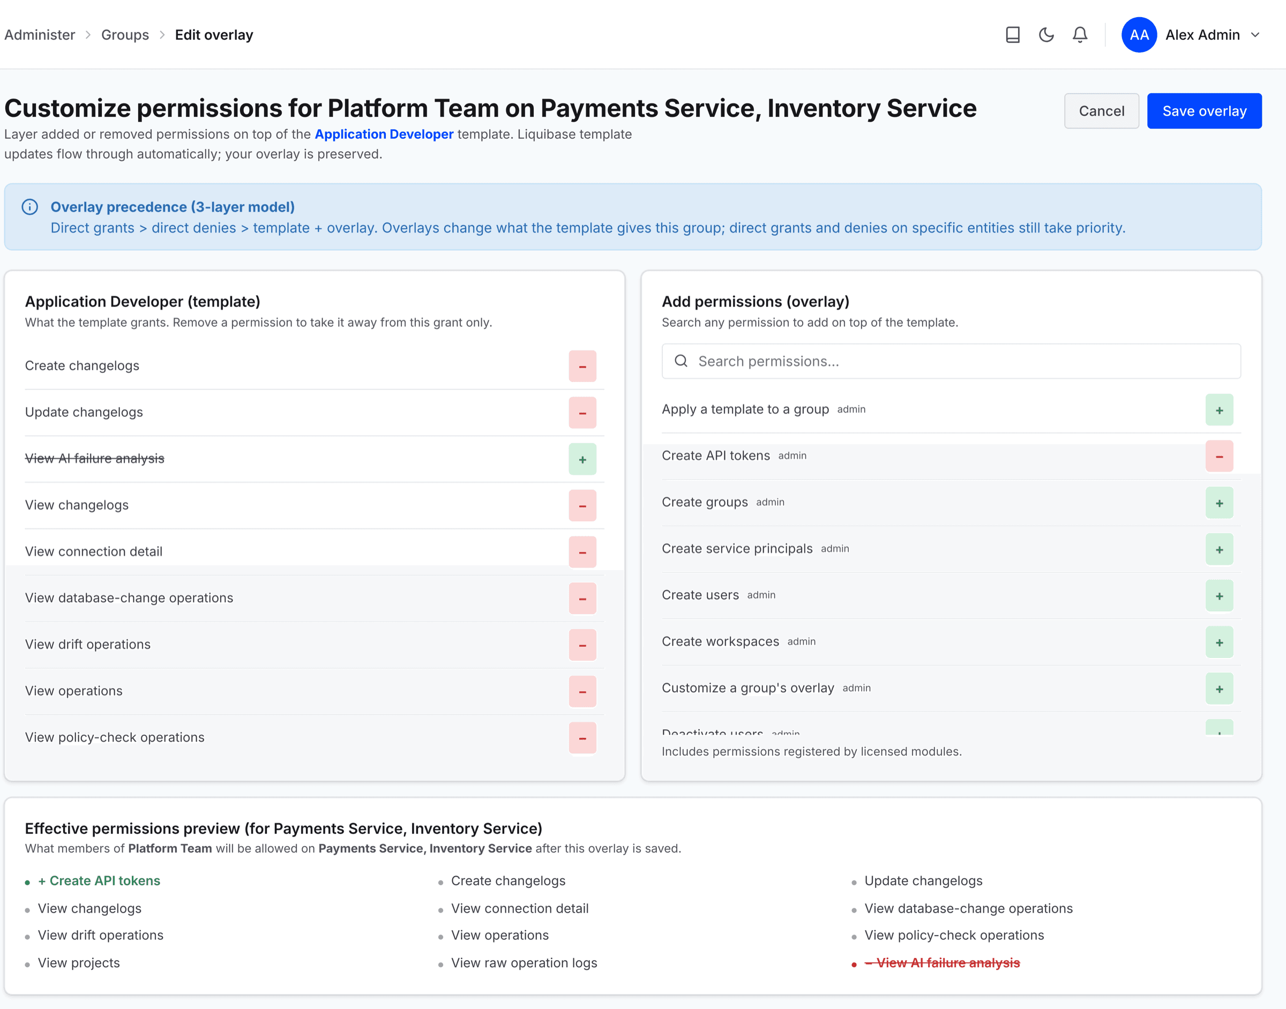Click Update changelogs in effective preview
The height and width of the screenshot is (1009, 1286).
(x=923, y=880)
